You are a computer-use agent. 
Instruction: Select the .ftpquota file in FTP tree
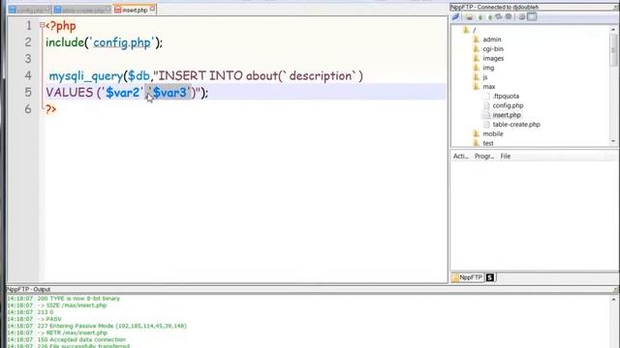(x=506, y=97)
